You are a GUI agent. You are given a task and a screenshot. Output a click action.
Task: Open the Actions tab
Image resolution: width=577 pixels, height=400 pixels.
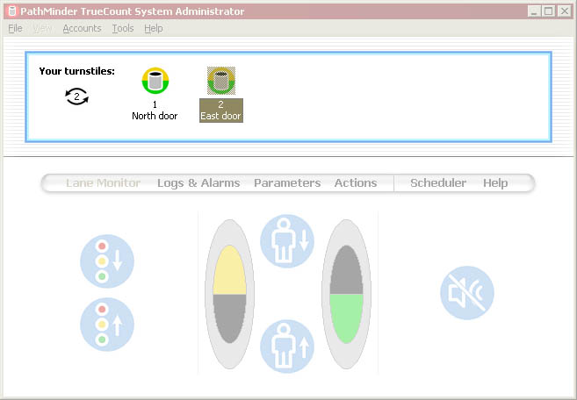coord(355,183)
